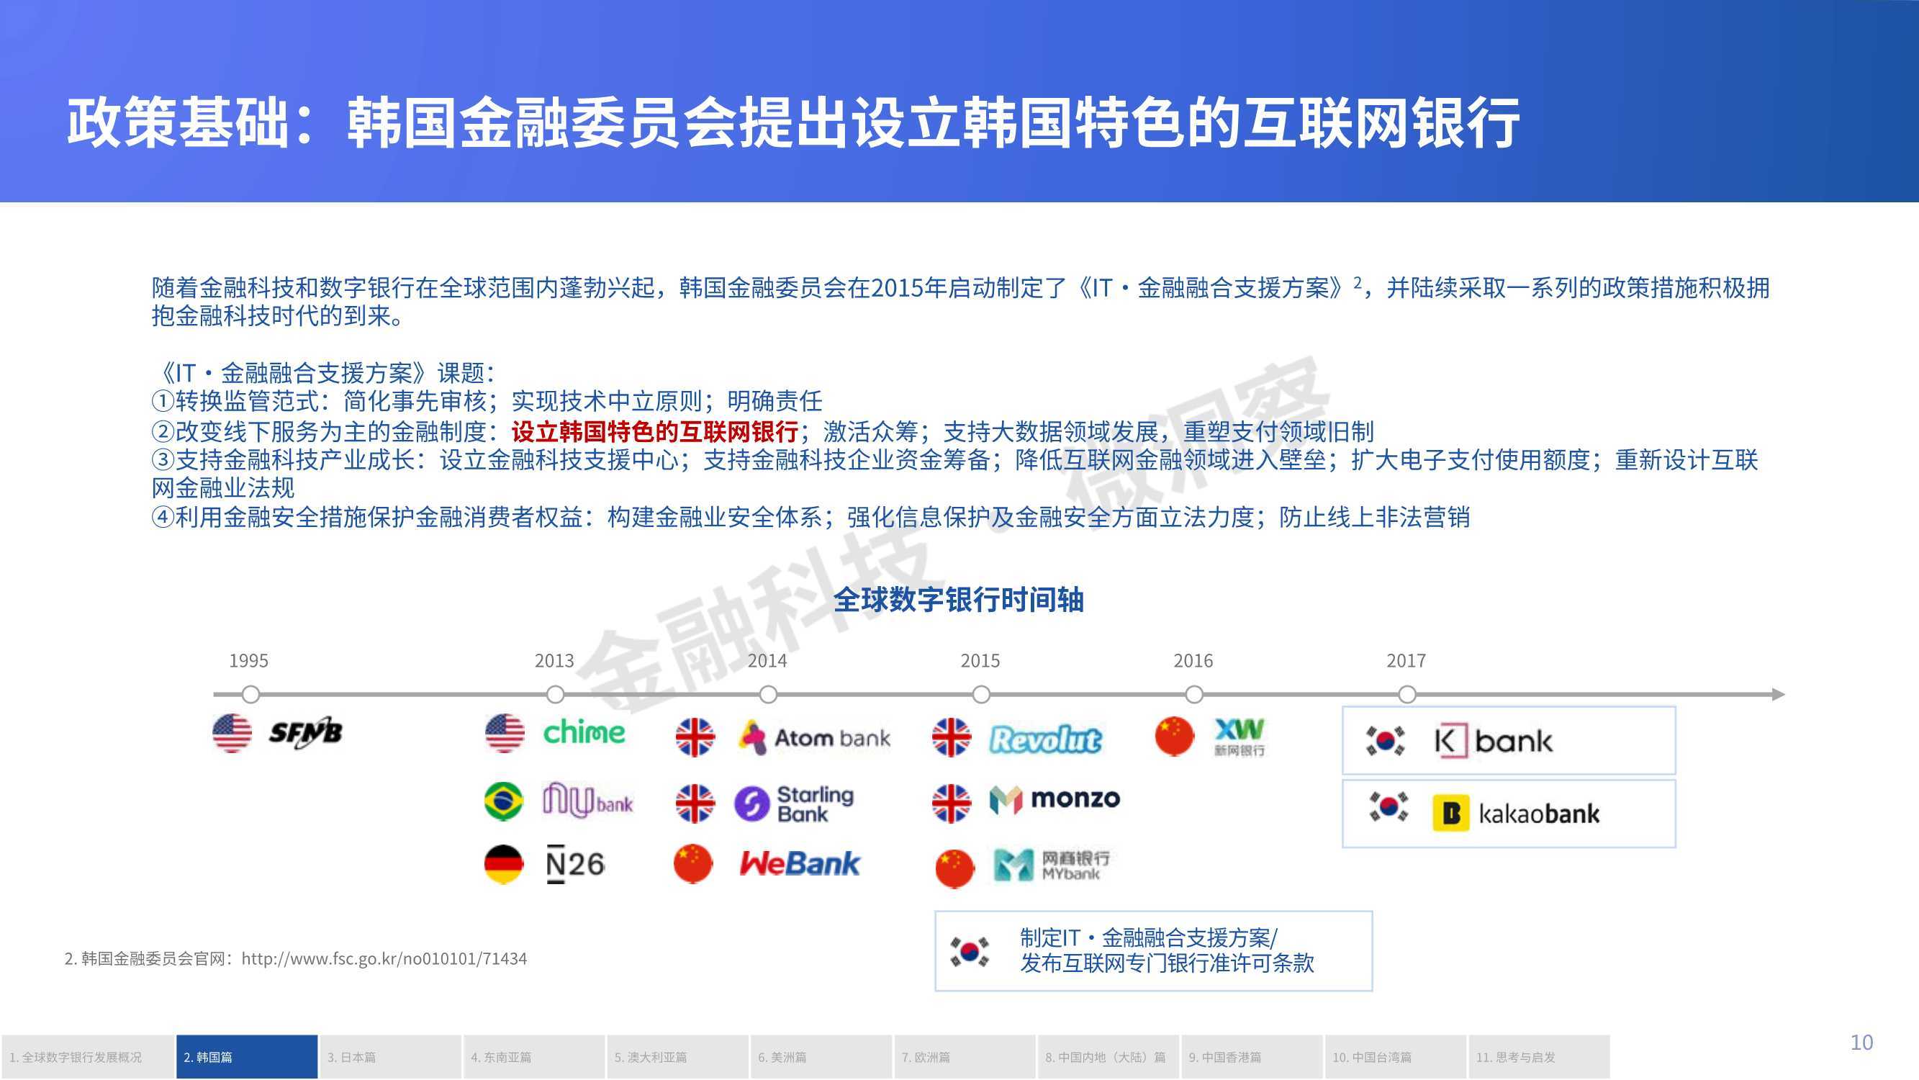
Task: Click the 全球数字银行时间轴 heading
Action: pyautogui.click(x=958, y=599)
